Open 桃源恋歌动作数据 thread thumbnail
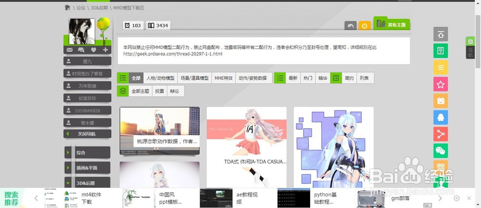The image size is (481, 208). 160,131
